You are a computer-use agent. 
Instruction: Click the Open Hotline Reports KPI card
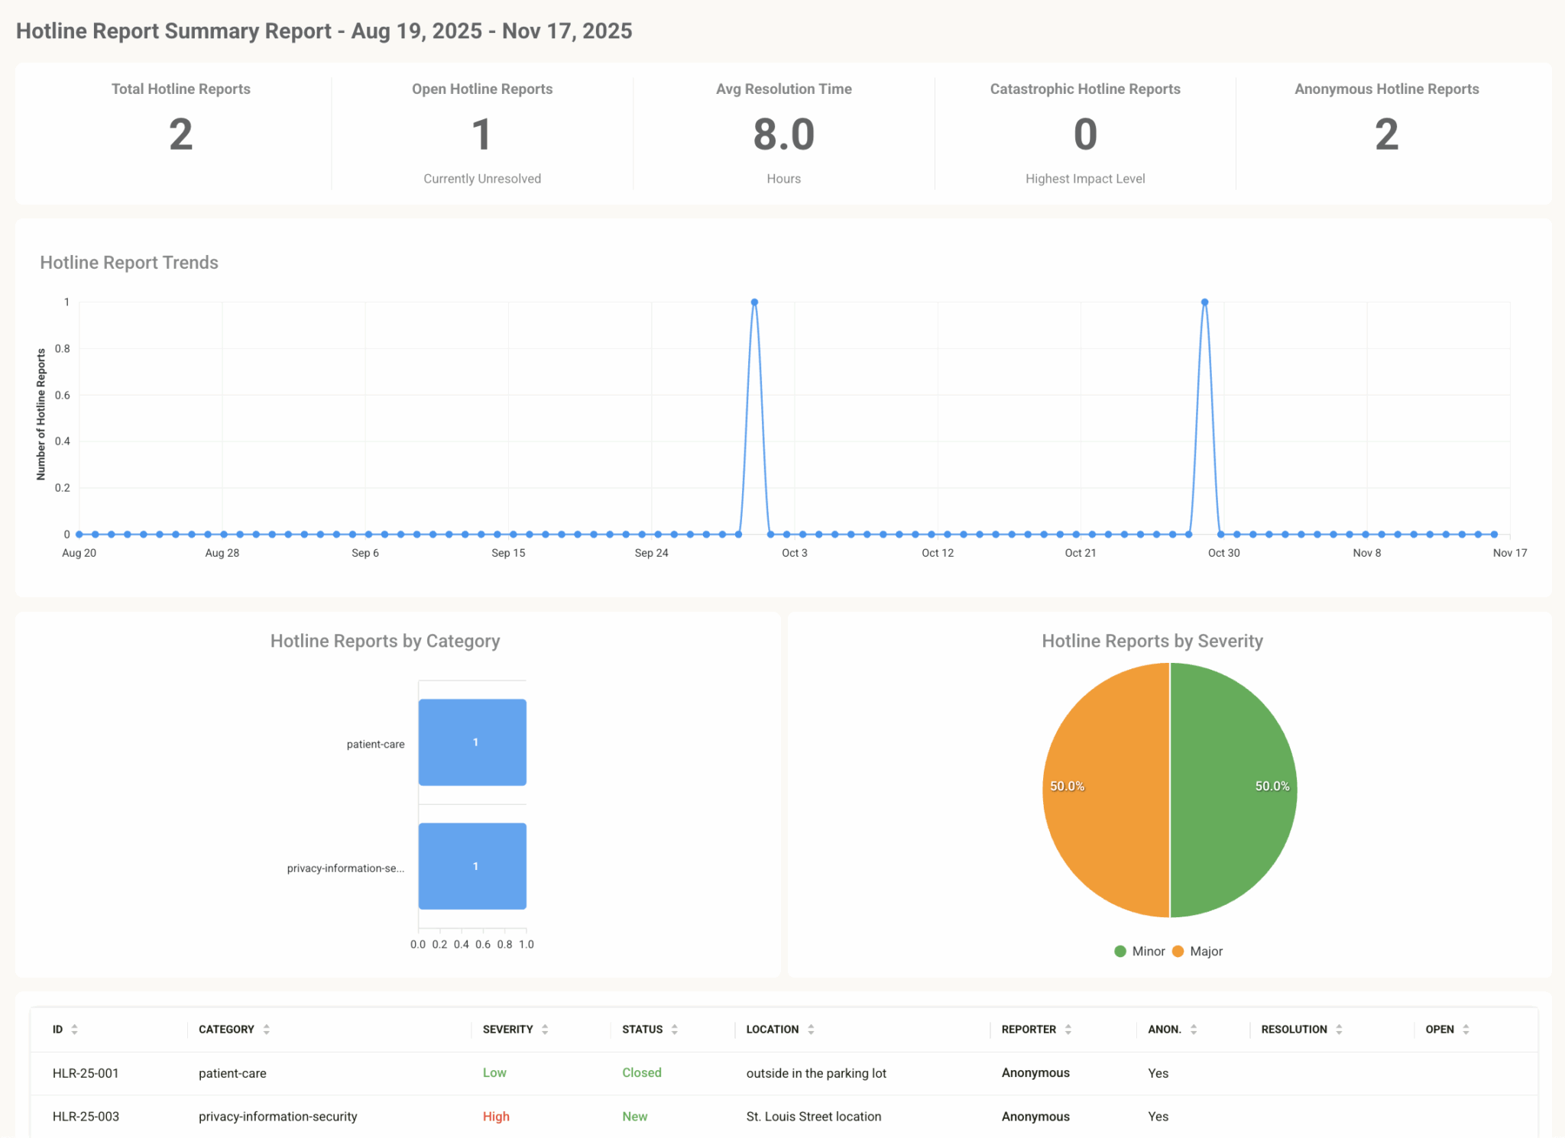pos(481,134)
